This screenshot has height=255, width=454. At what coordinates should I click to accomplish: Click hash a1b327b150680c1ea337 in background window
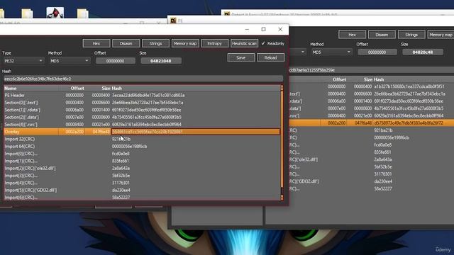409,86
